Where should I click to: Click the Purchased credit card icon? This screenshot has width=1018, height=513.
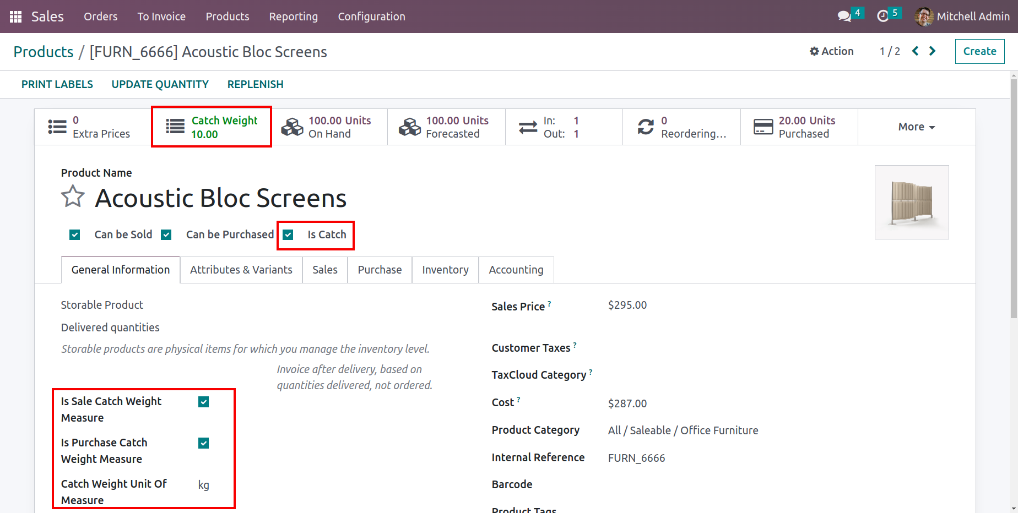tap(763, 127)
